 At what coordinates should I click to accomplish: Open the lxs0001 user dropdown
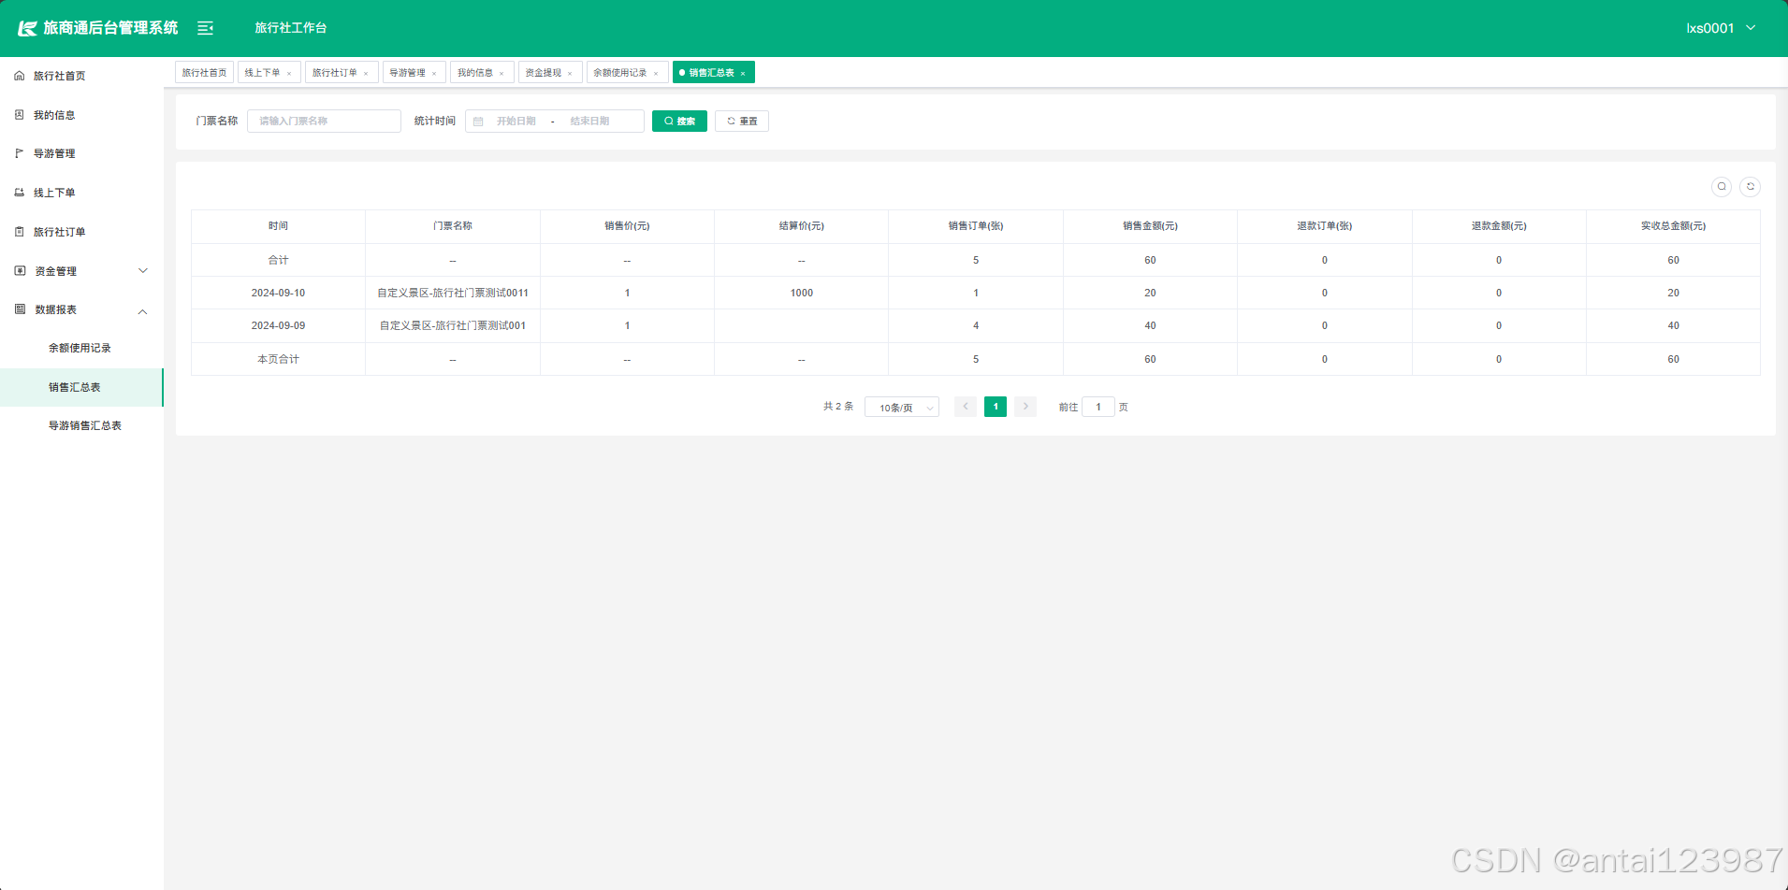(x=1721, y=28)
